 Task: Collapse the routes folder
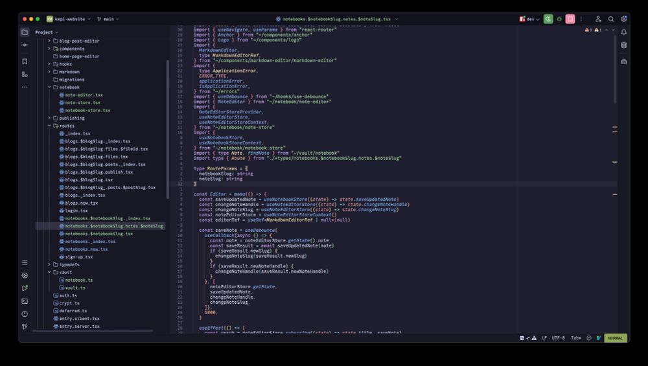(49, 126)
